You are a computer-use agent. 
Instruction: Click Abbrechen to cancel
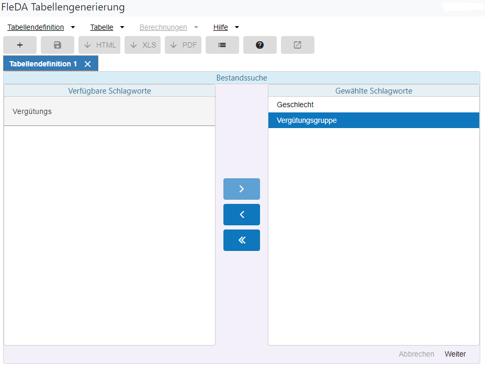coord(416,354)
